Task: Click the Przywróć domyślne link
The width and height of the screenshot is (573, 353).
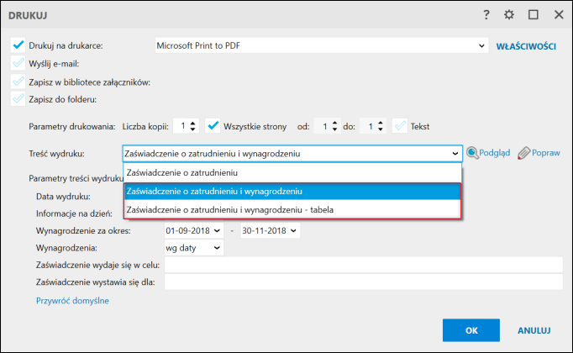Action: (x=72, y=300)
